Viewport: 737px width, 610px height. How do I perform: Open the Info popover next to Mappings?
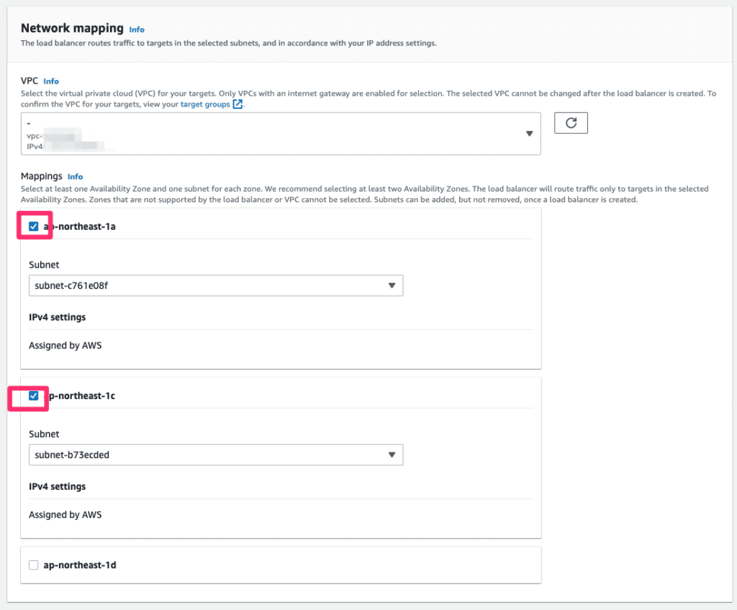coord(76,176)
